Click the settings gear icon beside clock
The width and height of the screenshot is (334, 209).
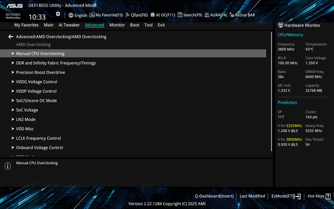[x=58, y=14]
